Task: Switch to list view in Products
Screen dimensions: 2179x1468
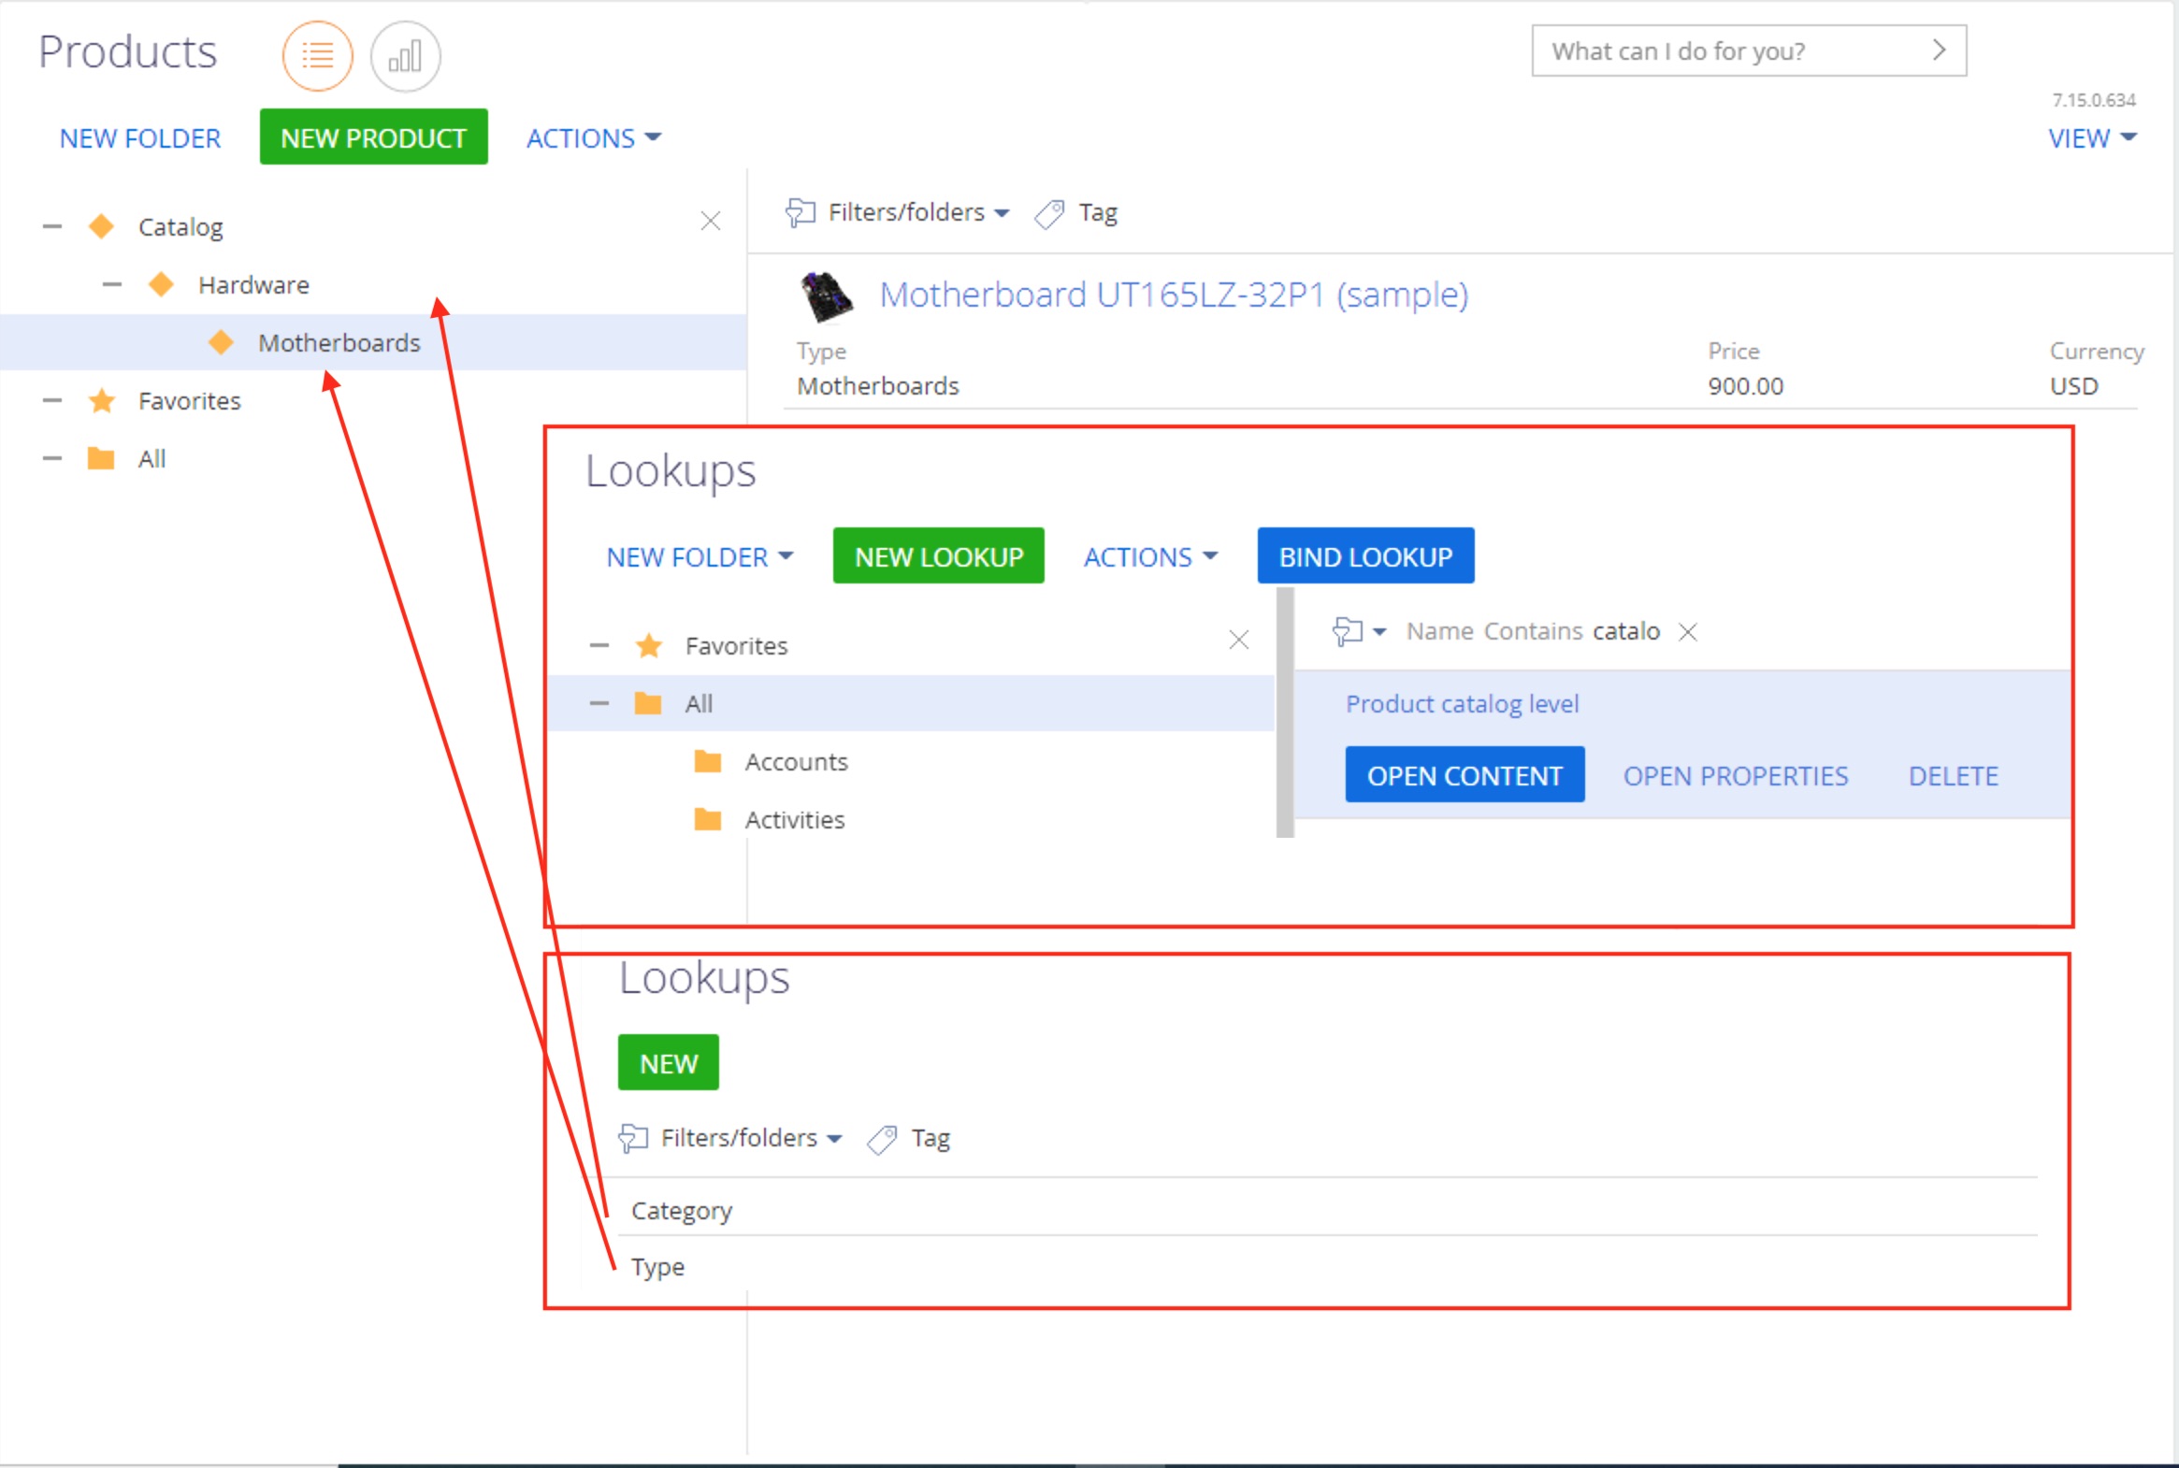Action: 317,56
